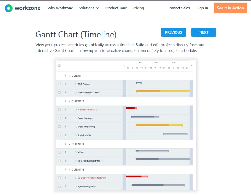Screen dimensions: 251x195
Task: Check the System Migration checkbox
Action: click(60, 186)
